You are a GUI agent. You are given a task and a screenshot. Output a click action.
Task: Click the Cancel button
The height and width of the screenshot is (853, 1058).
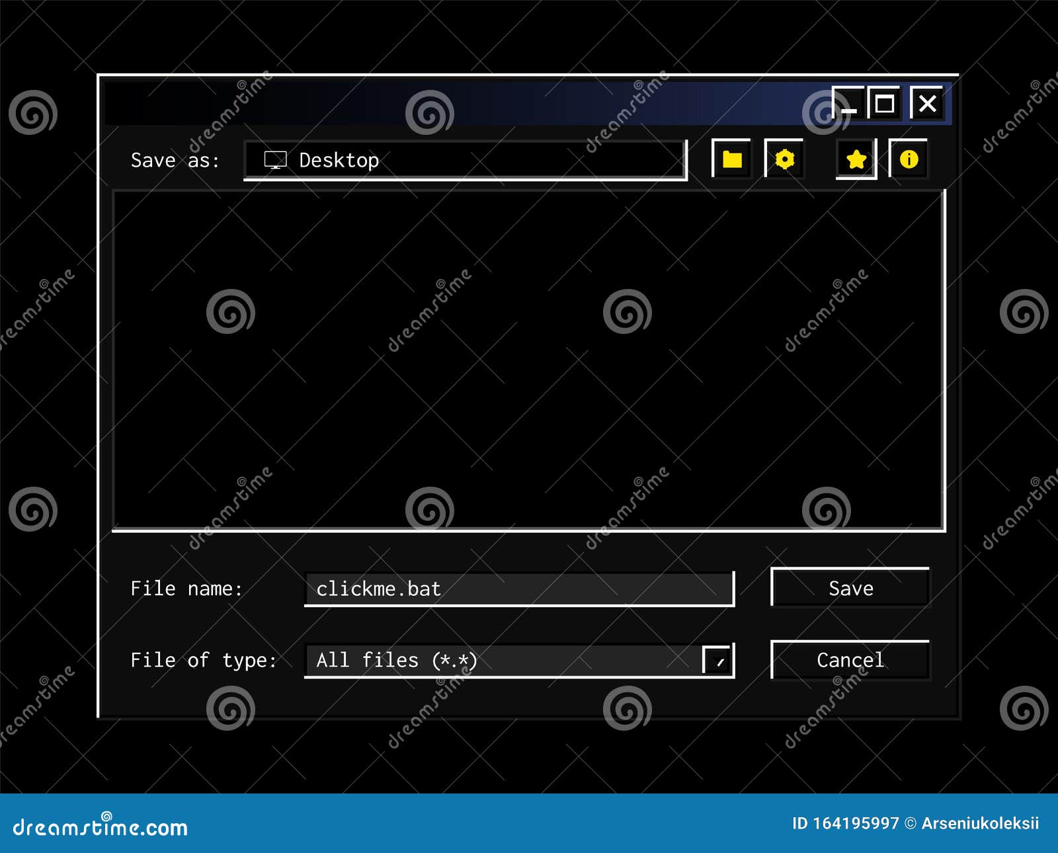(x=850, y=660)
